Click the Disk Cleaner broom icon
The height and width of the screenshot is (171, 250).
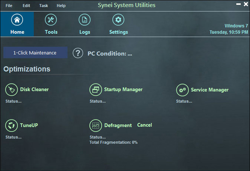(x=11, y=90)
